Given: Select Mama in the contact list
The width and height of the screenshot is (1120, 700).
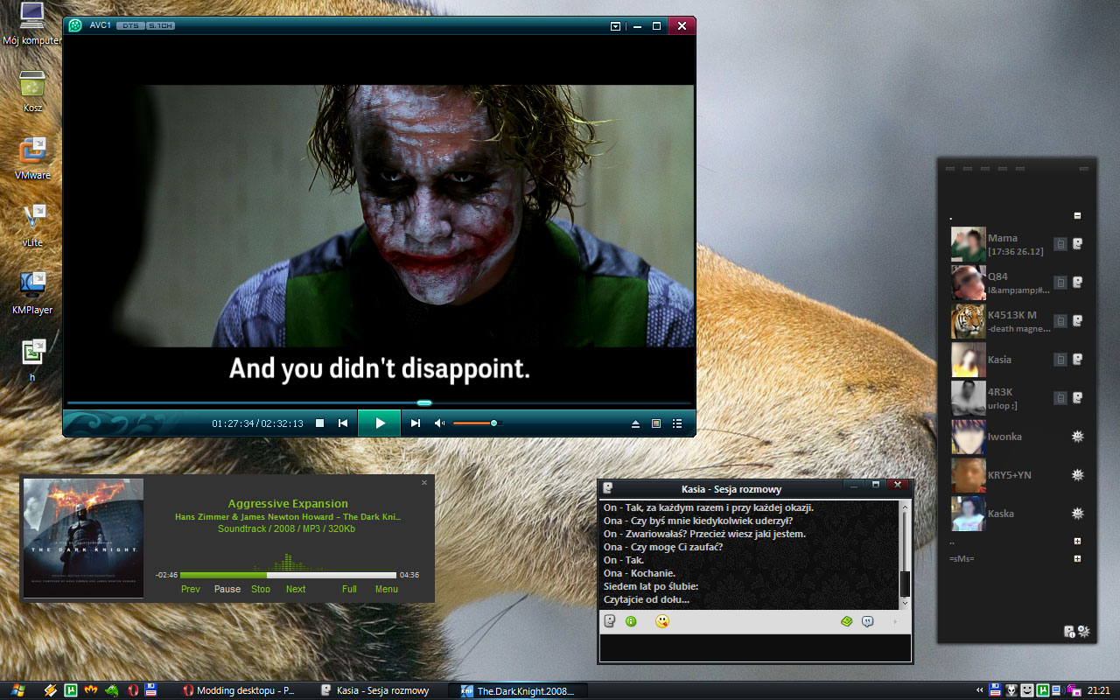Looking at the screenshot, I should pos(1018,244).
